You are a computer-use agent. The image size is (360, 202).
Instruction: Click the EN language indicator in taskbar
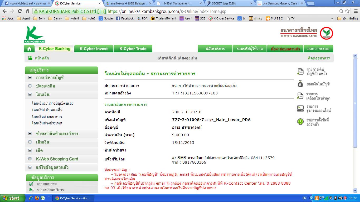pyautogui.click(x=304, y=198)
